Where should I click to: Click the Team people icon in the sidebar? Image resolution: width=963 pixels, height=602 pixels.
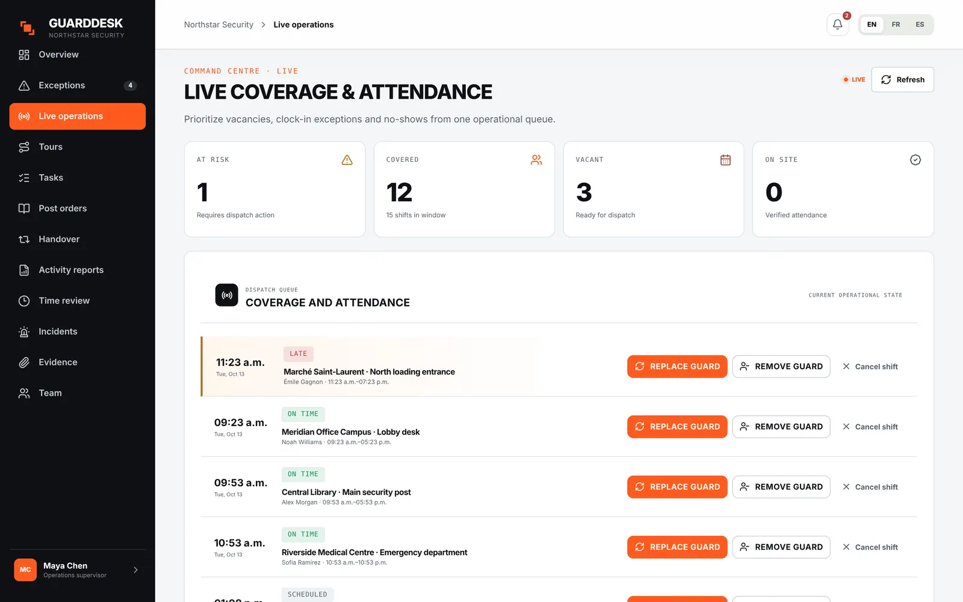(x=24, y=393)
